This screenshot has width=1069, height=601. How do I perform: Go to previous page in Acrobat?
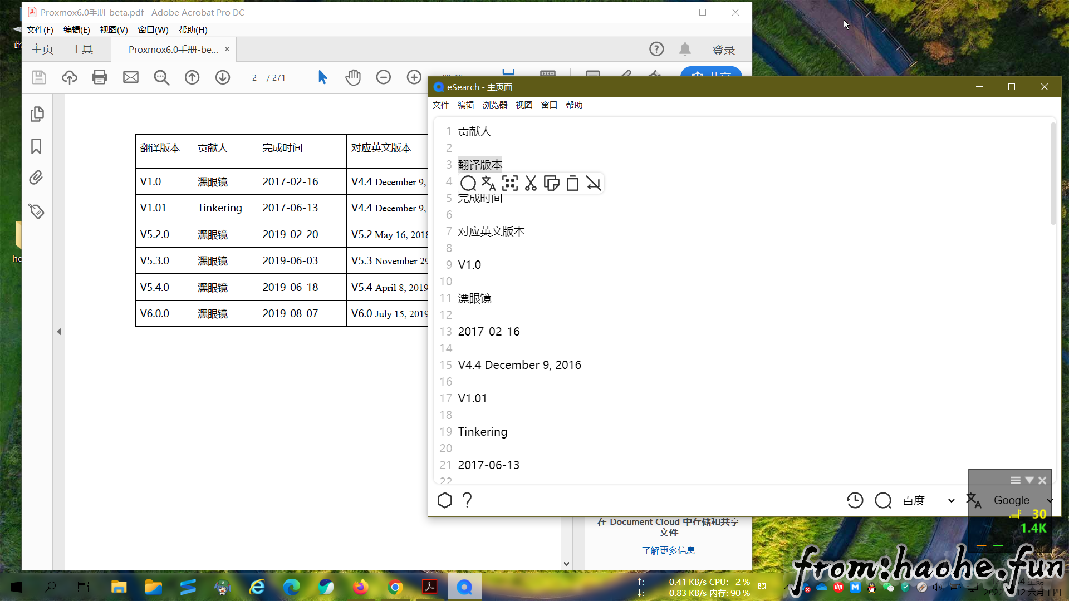tap(192, 77)
